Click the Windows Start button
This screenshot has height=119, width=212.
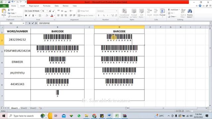pos(4,116)
